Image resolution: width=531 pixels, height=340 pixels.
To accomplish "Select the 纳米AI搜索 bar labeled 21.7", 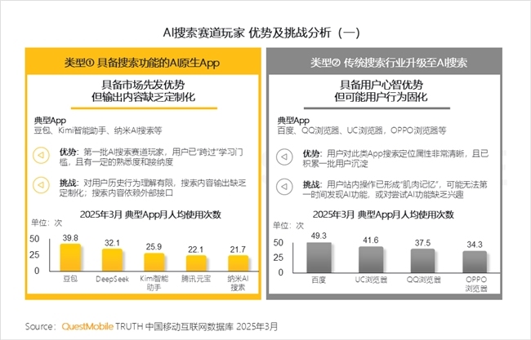I will point(238,263).
